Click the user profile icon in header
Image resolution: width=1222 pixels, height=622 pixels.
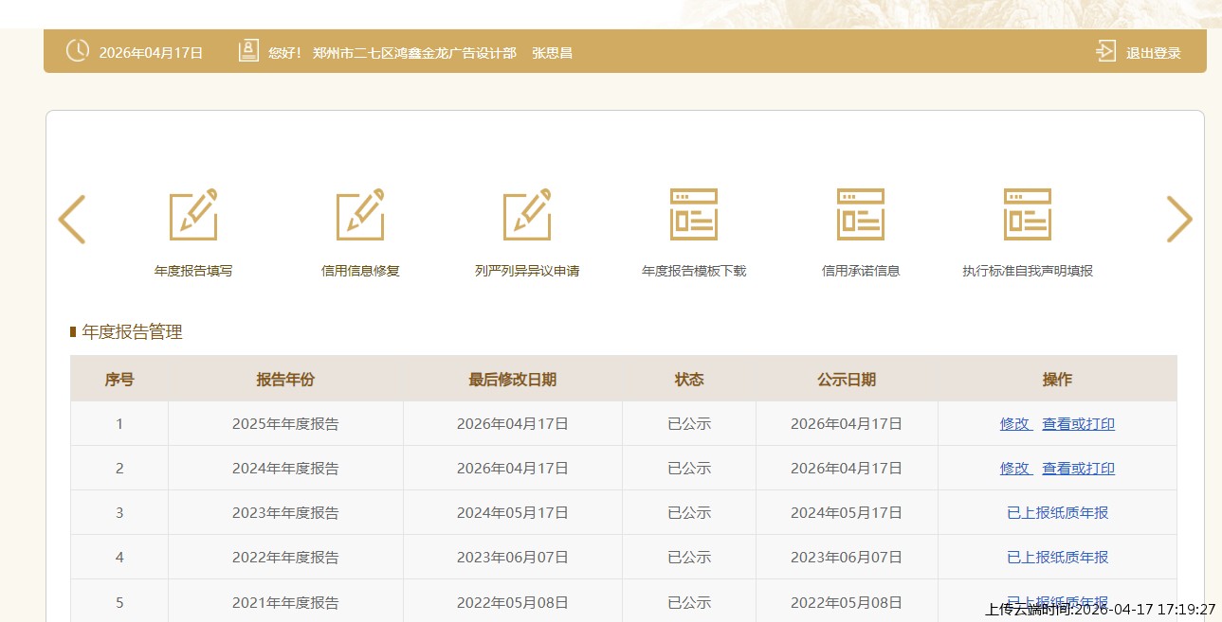[248, 51]
